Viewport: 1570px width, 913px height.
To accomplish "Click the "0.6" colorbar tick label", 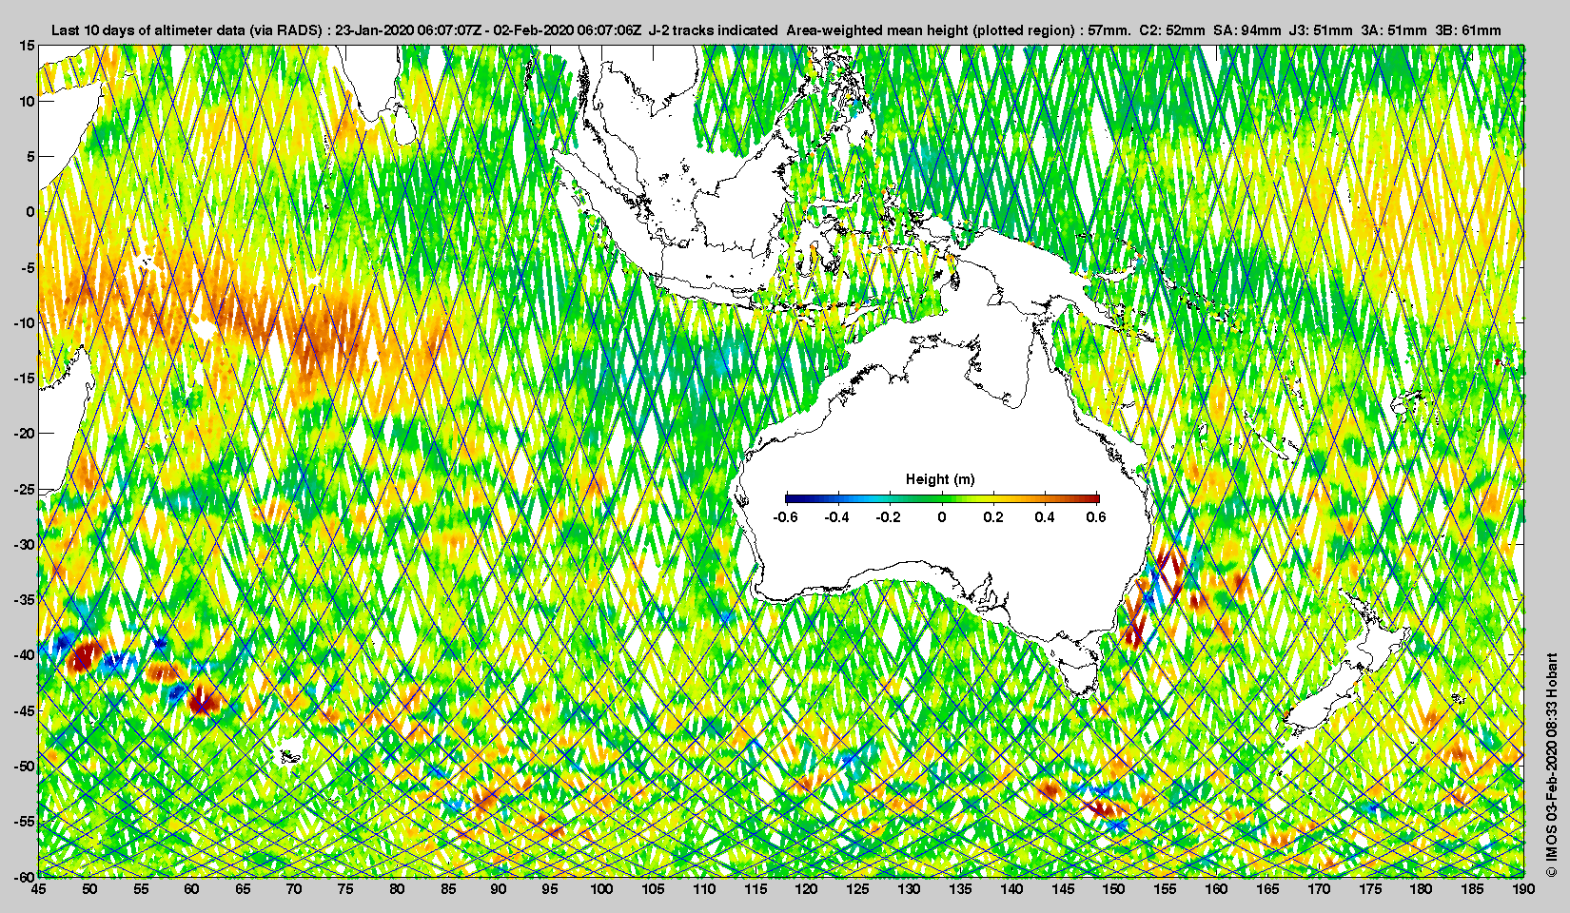I will pos(1096,517).
